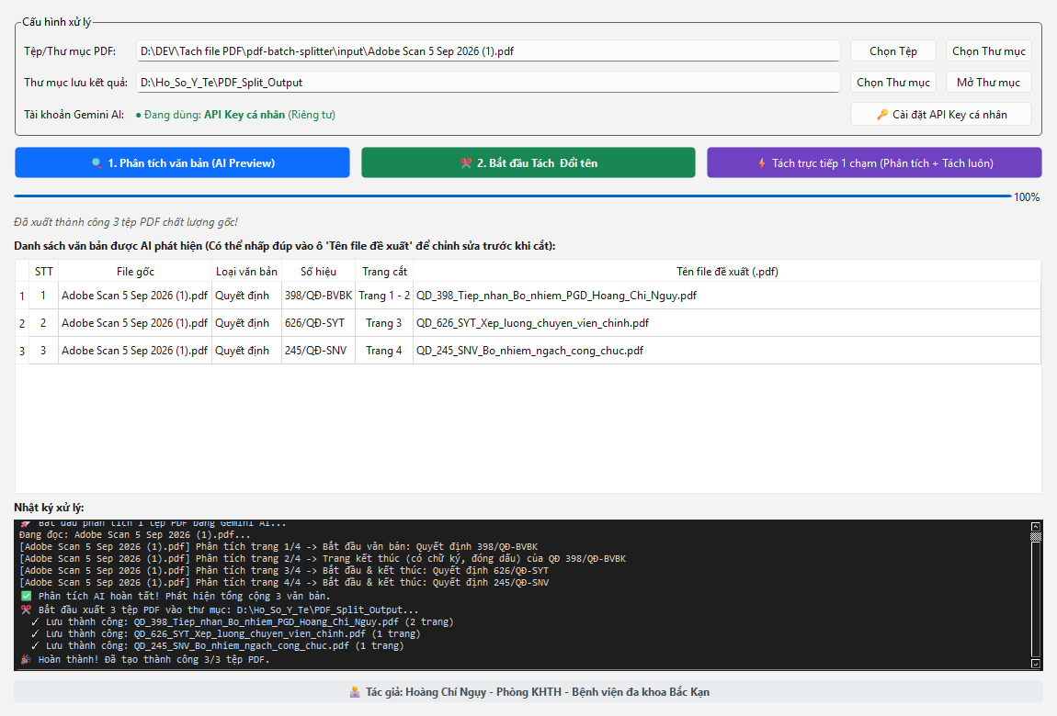Click the blue progress bar at 100%

click(x=512, y=196)
